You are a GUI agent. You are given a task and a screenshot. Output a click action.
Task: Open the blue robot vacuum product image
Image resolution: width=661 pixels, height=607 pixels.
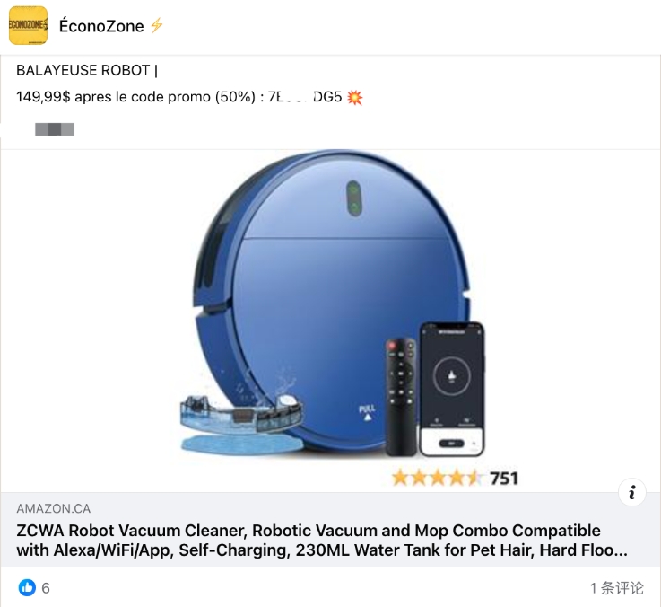(x=331, y=321)
